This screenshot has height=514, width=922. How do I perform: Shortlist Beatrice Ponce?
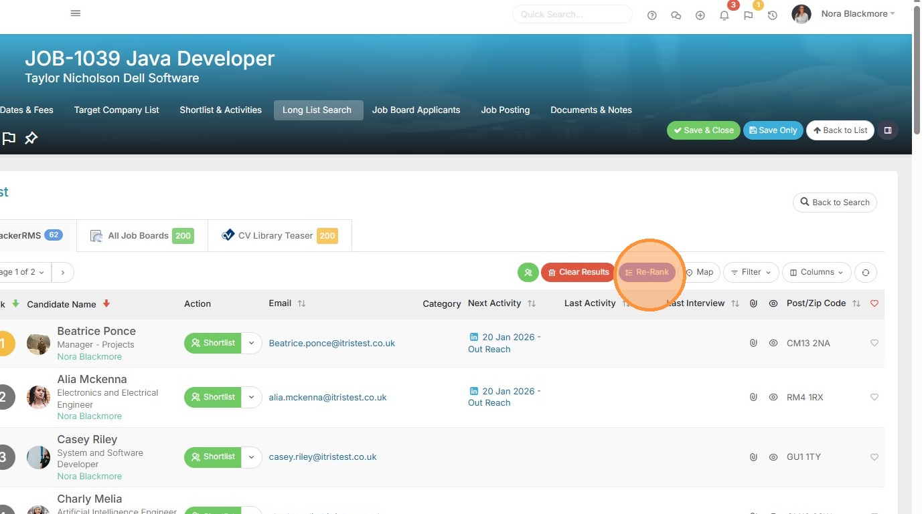213,343
